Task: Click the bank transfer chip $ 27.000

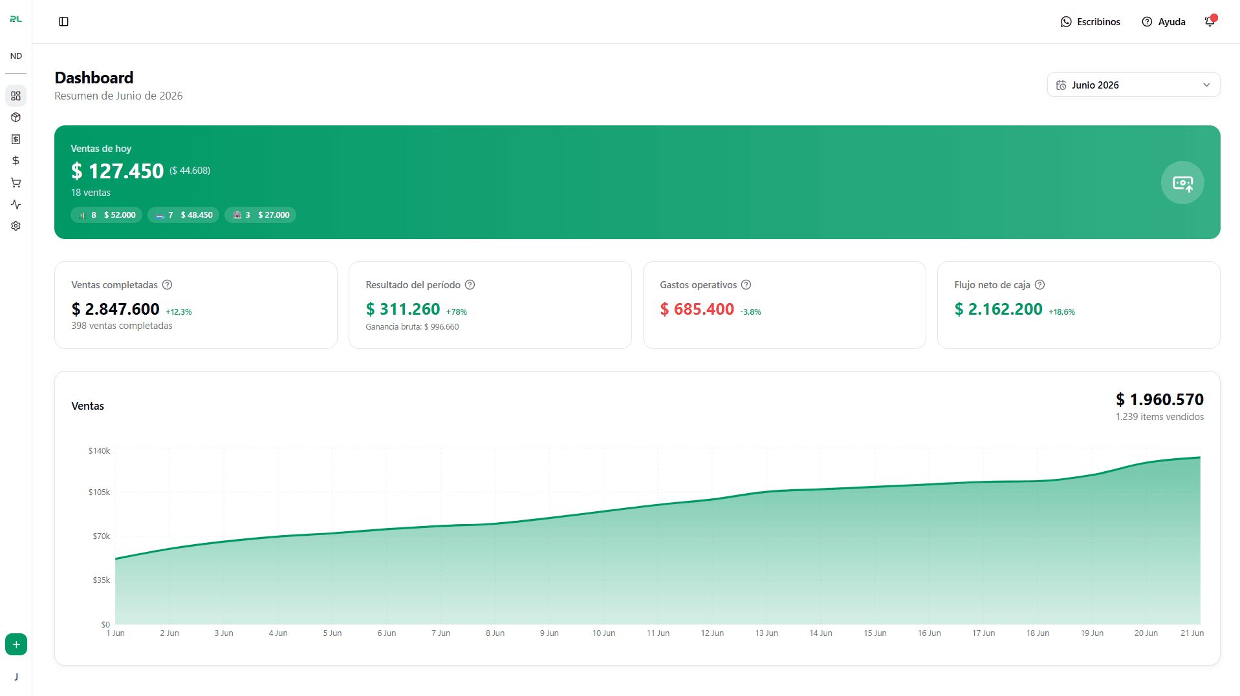Action: pyautogui.click(x=260, y=215)
